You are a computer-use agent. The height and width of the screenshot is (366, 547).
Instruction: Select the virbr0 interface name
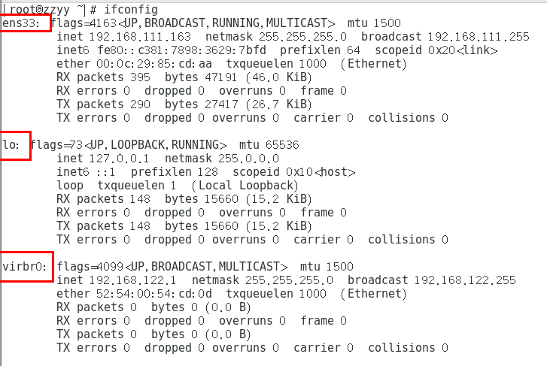25,266
